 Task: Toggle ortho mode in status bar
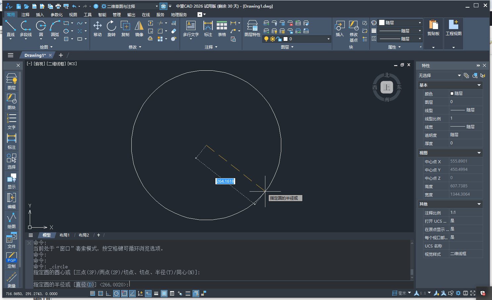(x=109, y=293)
